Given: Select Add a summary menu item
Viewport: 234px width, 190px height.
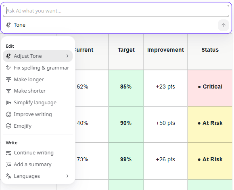Looking at the screenshot, I should tap(38, 165).
